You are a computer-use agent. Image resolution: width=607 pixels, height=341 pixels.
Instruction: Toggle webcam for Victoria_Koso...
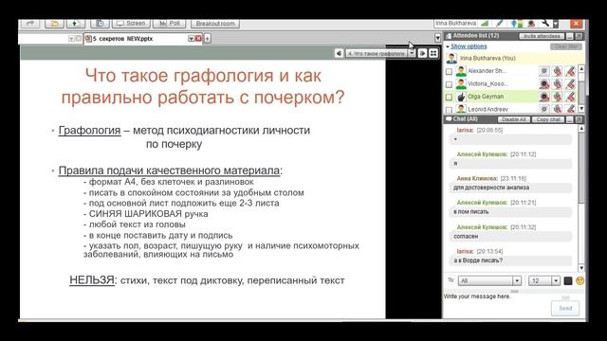[x=544, y=84]
